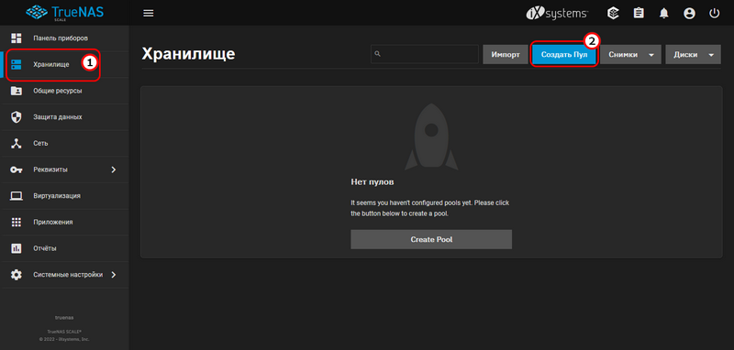The image size is (734, 350).
Task: Open the alerts bell icon
Action: pos(663,14)
